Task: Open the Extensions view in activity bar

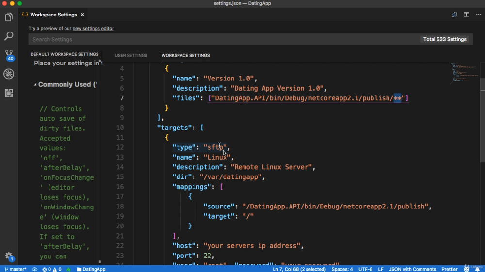Action: point(9,93)
